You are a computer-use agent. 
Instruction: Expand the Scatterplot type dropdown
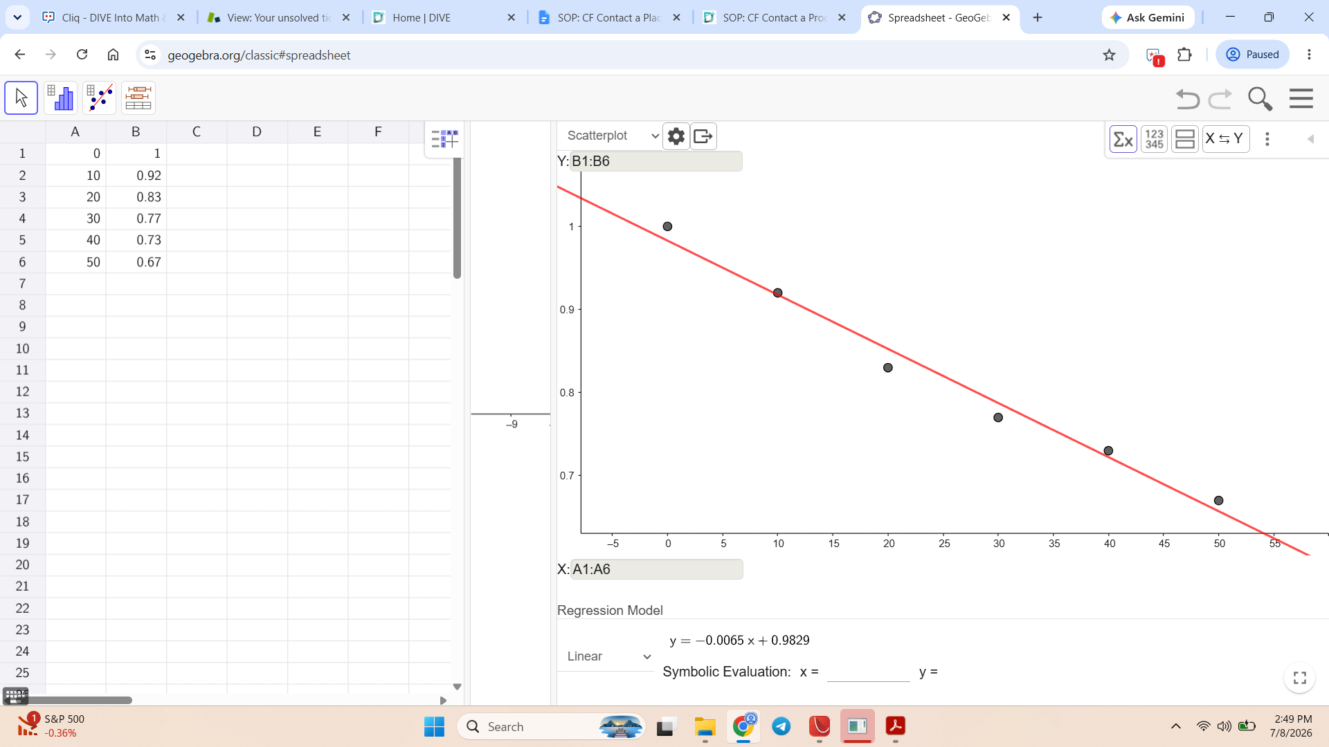(612, 136)
